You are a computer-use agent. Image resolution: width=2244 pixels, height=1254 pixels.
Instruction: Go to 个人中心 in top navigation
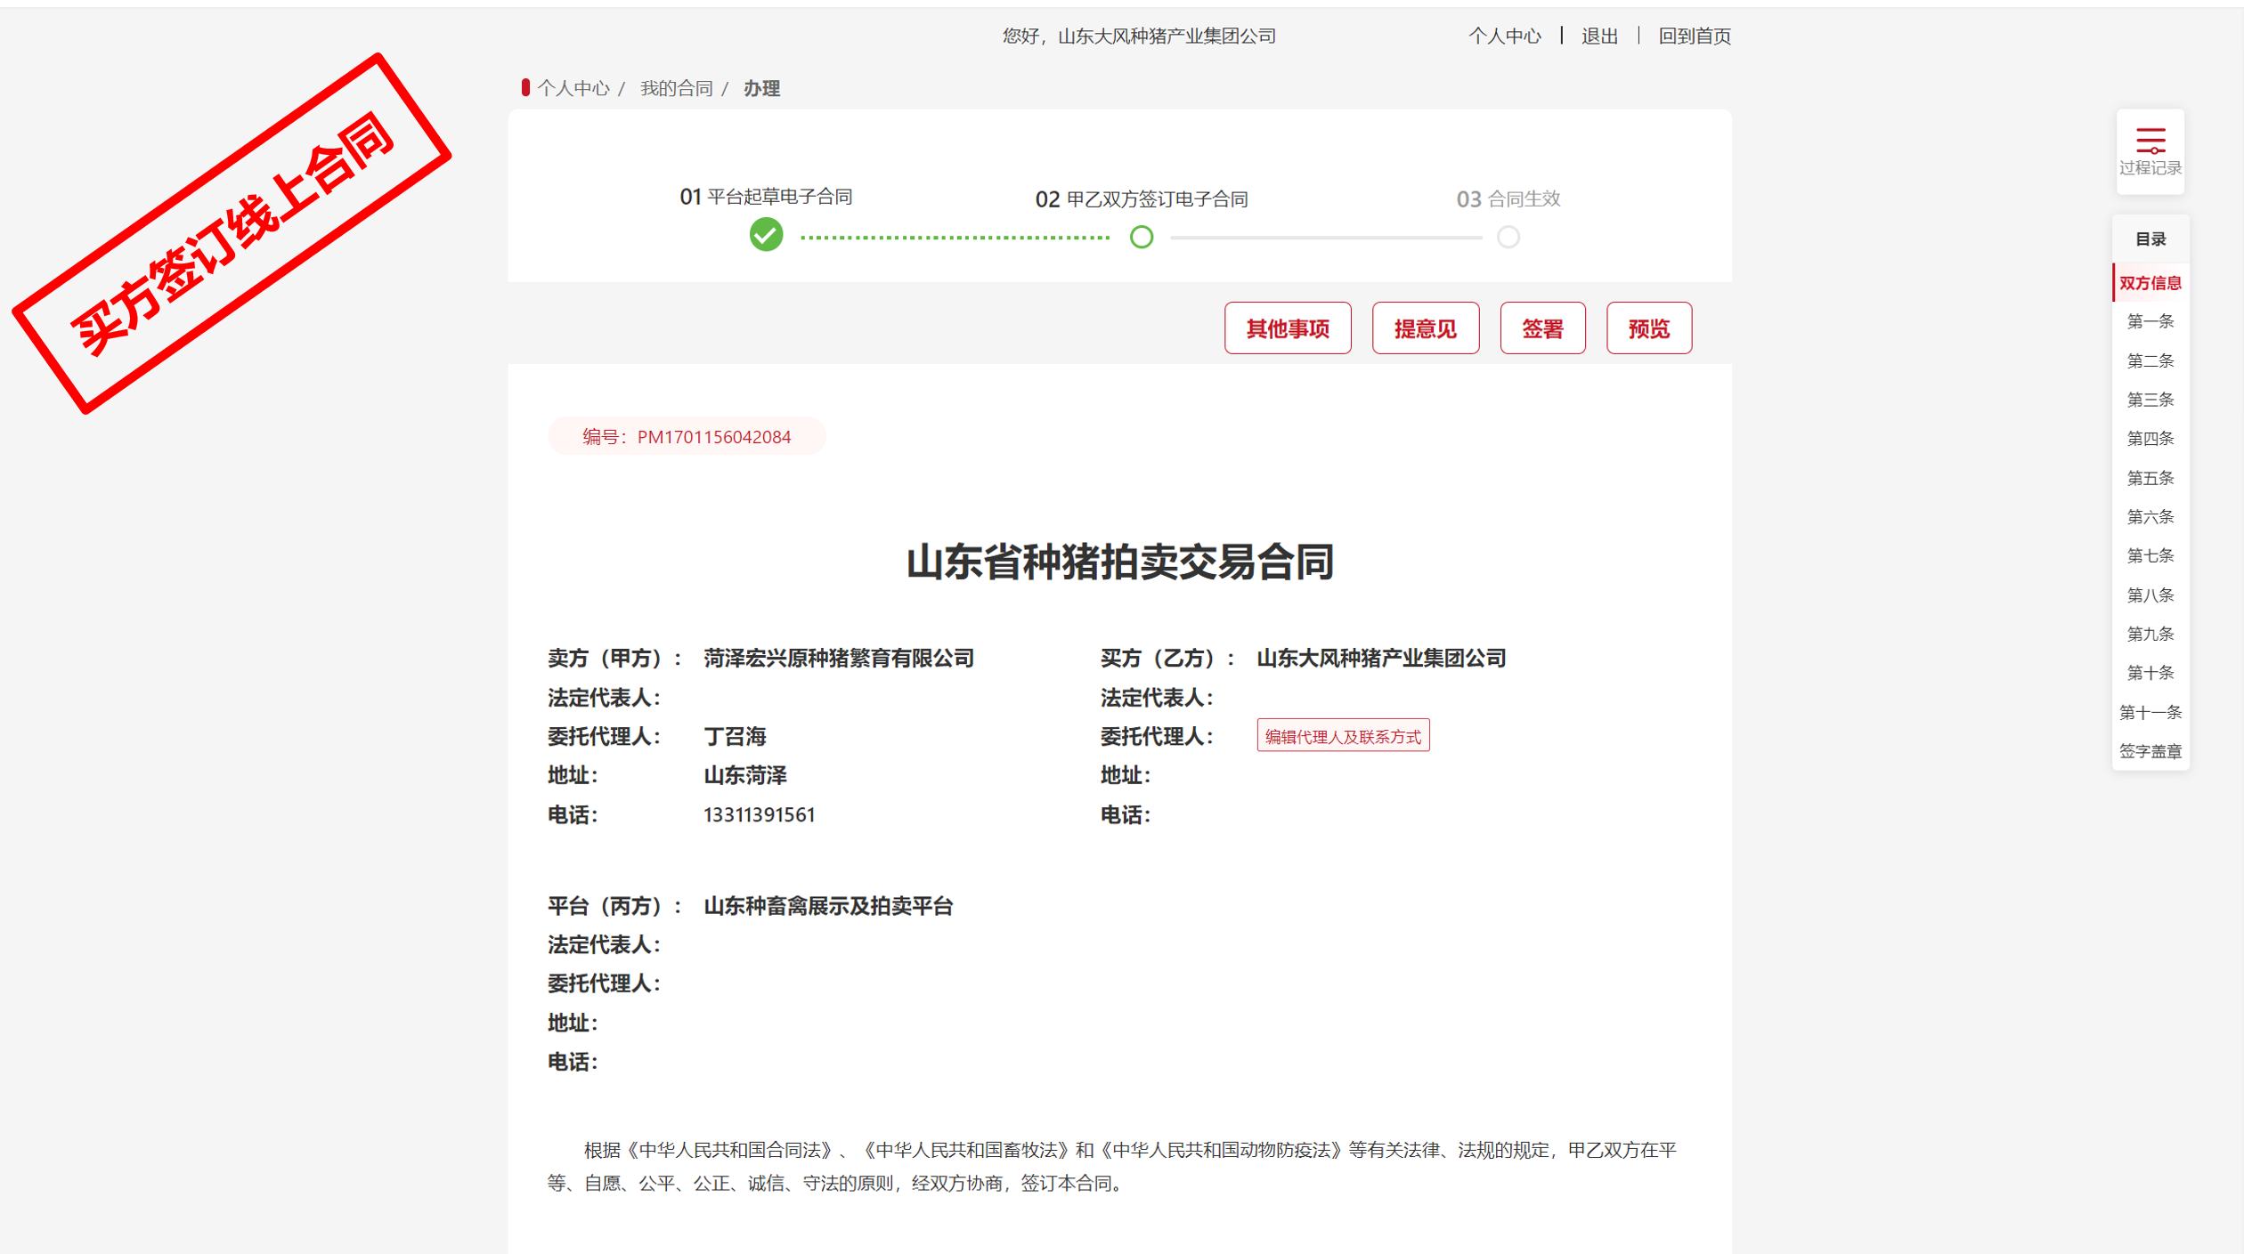[1504, 36]
